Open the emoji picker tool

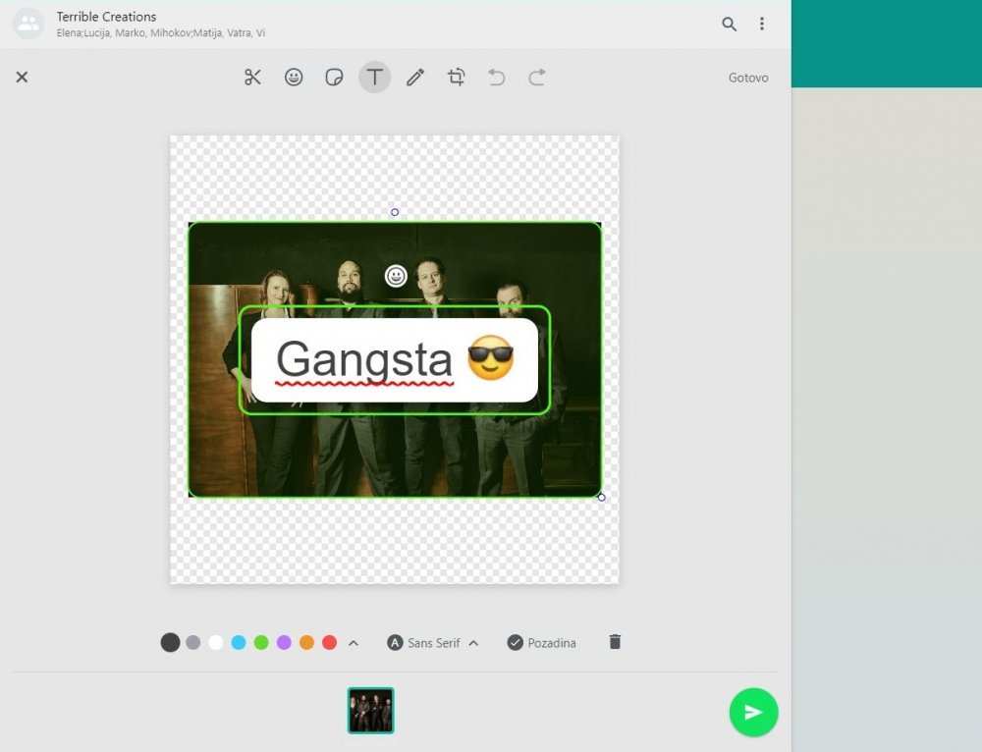pos(294,77)
